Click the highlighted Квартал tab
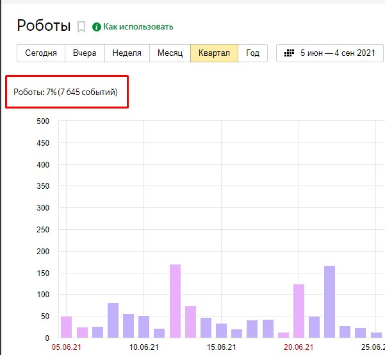 click(x=214, y=53)
